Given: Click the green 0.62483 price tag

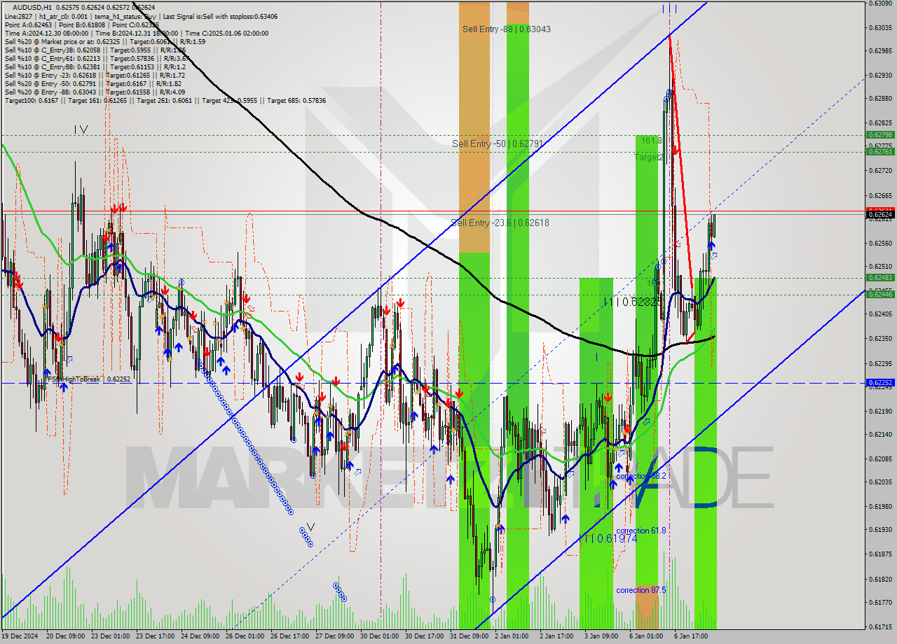Looking at the screenshot, I should click(880, 277).
